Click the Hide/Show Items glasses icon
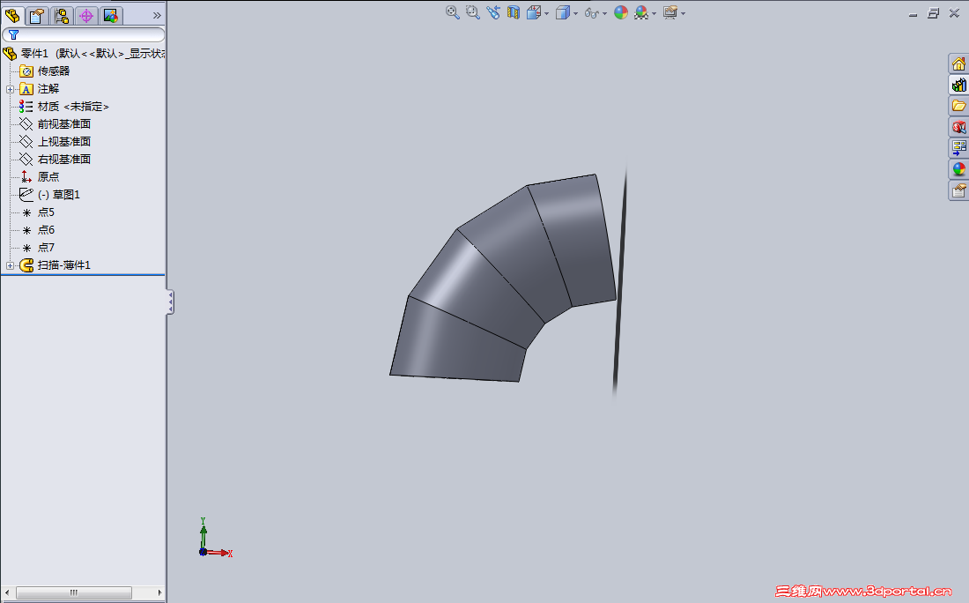The height and width of the screenshot is (603, 969). click(591, 13)
